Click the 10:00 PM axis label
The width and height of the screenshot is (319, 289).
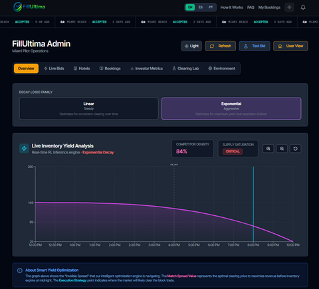click(293, 245)
